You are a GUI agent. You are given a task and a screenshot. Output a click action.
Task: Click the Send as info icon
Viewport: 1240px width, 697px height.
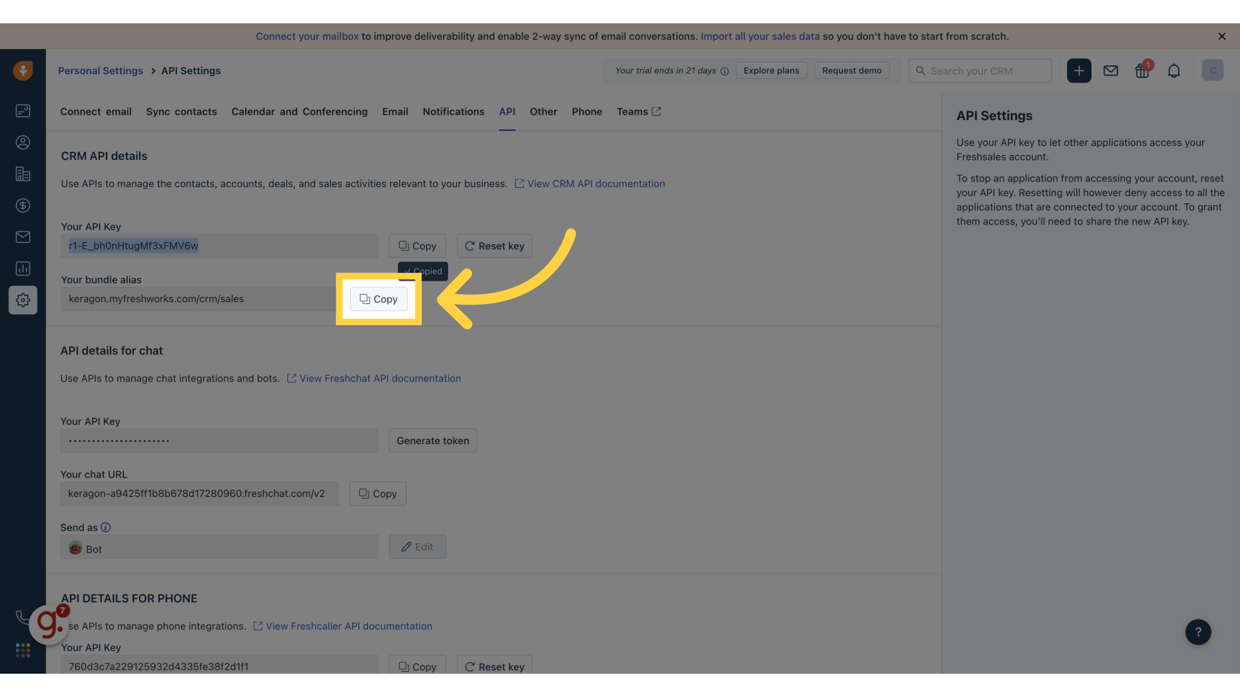point(106,527)
